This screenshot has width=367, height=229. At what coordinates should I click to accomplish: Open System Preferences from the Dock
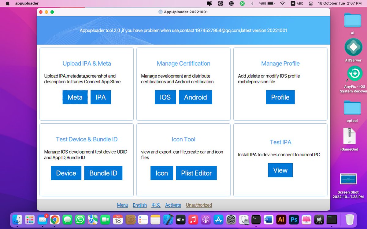(x=231, y=219)
